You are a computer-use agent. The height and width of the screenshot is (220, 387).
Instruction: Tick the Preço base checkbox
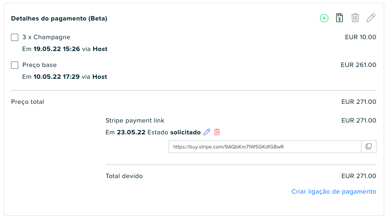tap(15, 65)
